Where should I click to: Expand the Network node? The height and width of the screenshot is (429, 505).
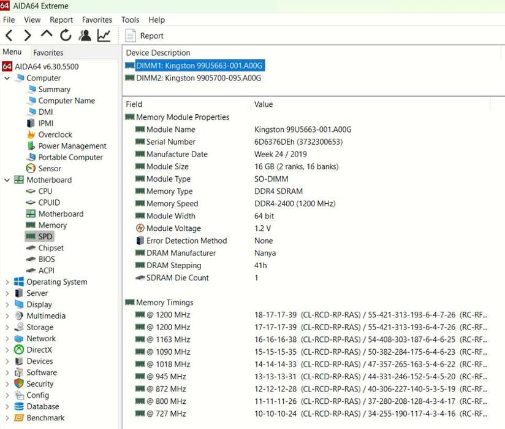[7, 339]
